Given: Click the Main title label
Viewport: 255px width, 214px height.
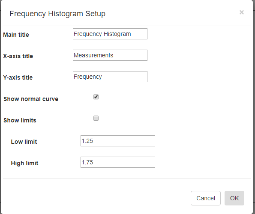Looking at the screenshot, I should point(16,35).
